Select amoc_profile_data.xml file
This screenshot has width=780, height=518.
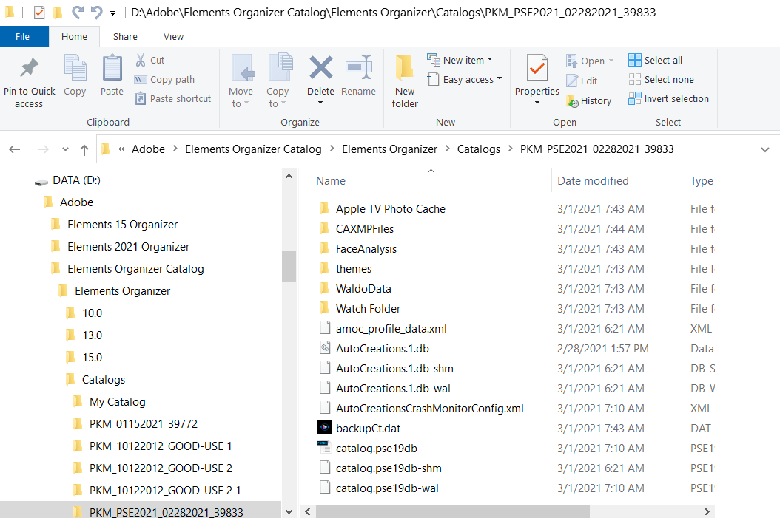391,329
